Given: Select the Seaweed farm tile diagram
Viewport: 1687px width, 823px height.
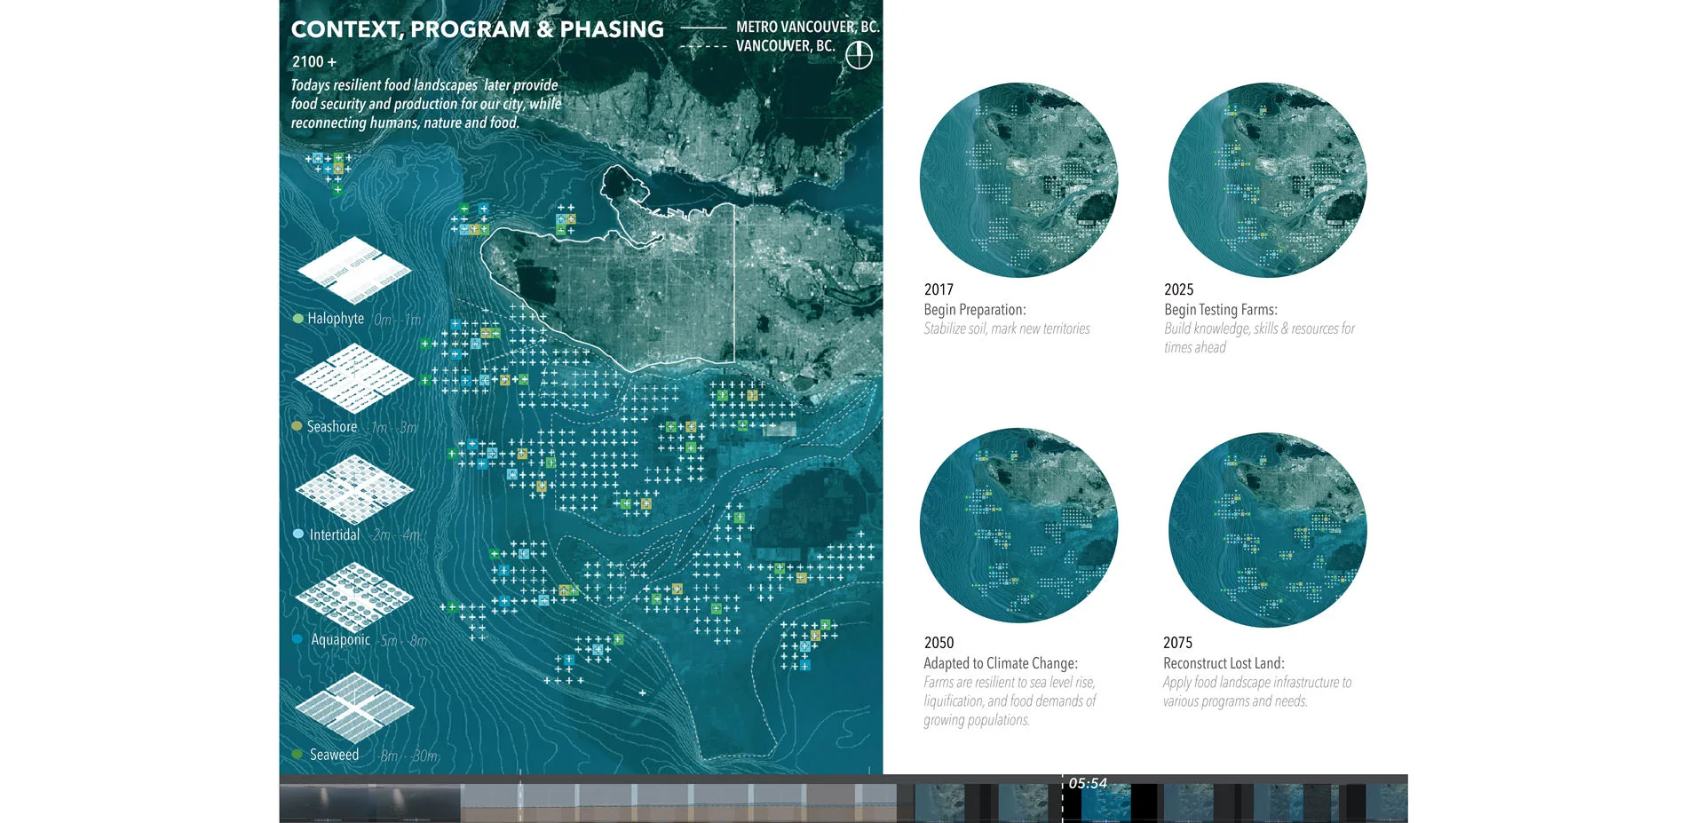Looking at the screenshot, I should [x=354, y=708].
